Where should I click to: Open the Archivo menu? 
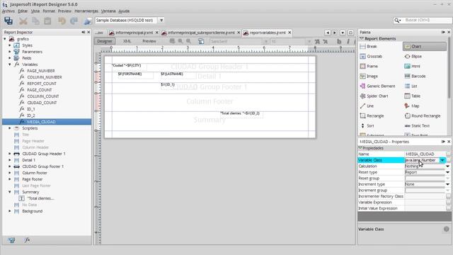[x=8, y=11]
